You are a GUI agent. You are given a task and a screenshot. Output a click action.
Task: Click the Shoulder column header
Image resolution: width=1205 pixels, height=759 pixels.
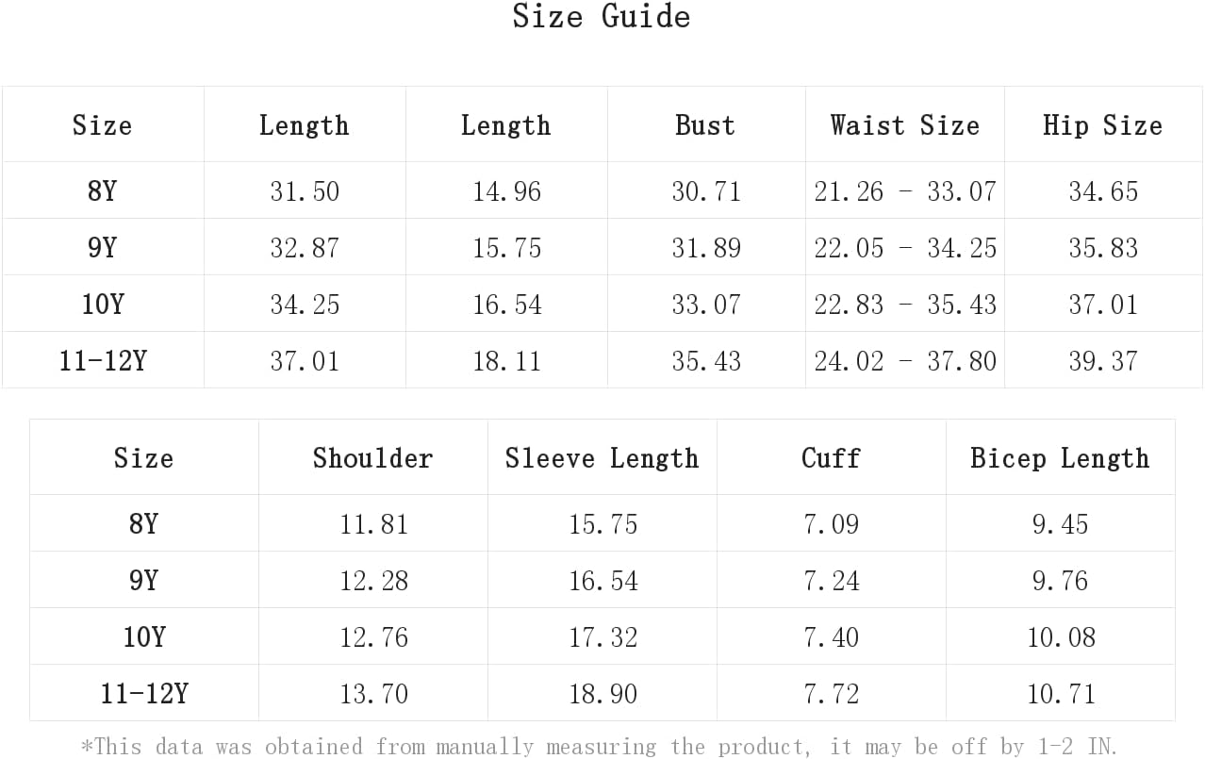click(x=373, y=458)
